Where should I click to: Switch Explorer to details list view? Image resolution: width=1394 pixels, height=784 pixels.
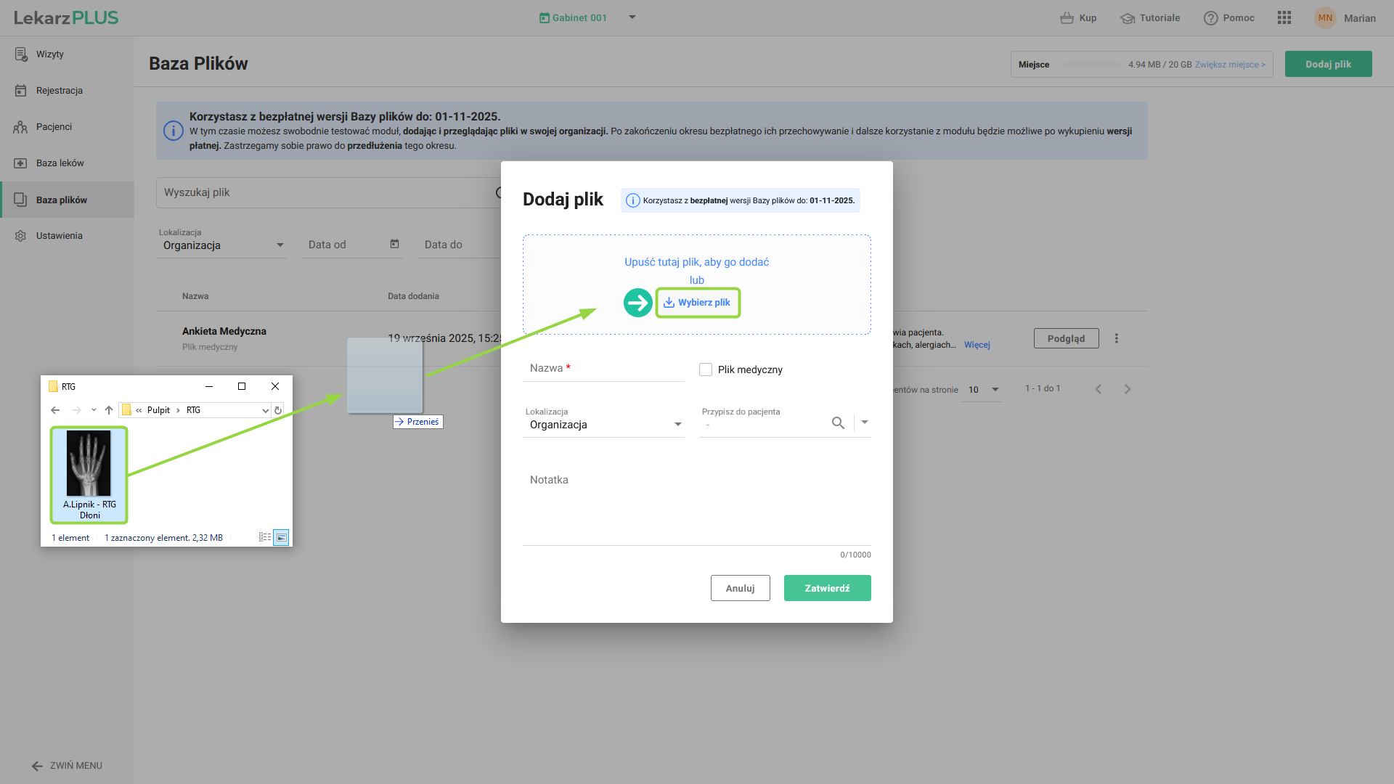(264, 537)
